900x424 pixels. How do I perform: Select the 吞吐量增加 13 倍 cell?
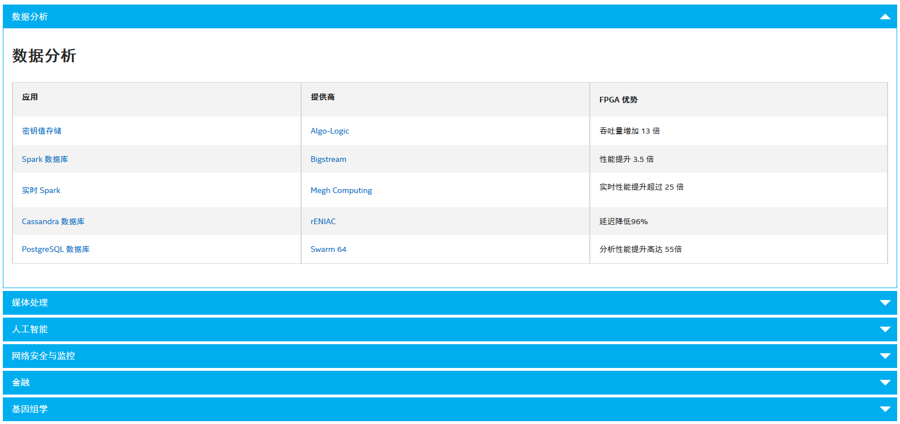(x=738, y=131)
